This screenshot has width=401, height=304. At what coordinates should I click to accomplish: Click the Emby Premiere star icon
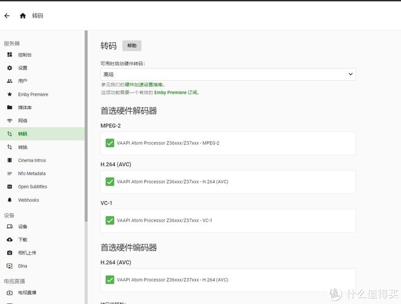pyautogui.click(x=9, y=94)
